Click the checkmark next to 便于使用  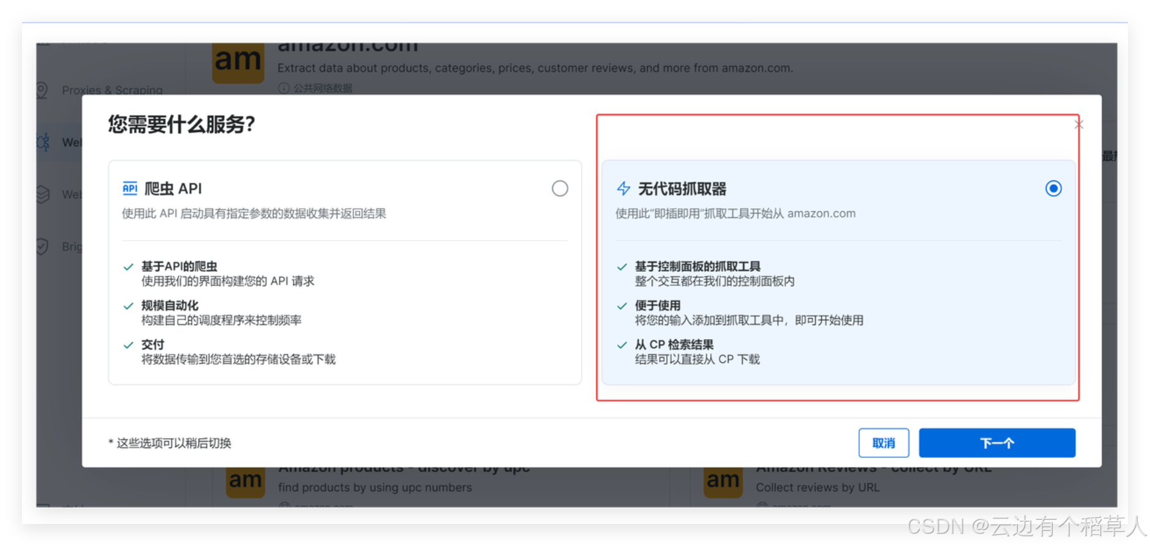[622, 306]
